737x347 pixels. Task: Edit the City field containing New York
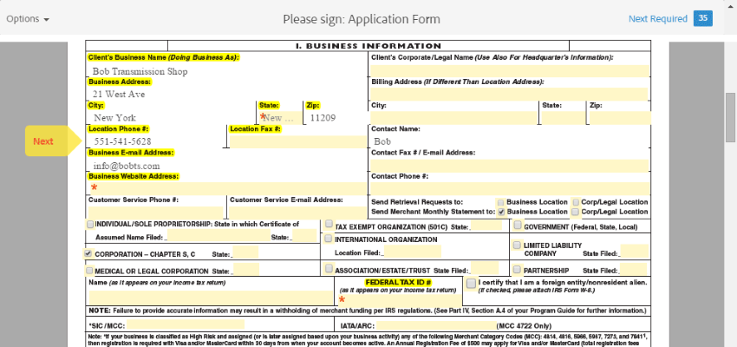pos(171,118)
